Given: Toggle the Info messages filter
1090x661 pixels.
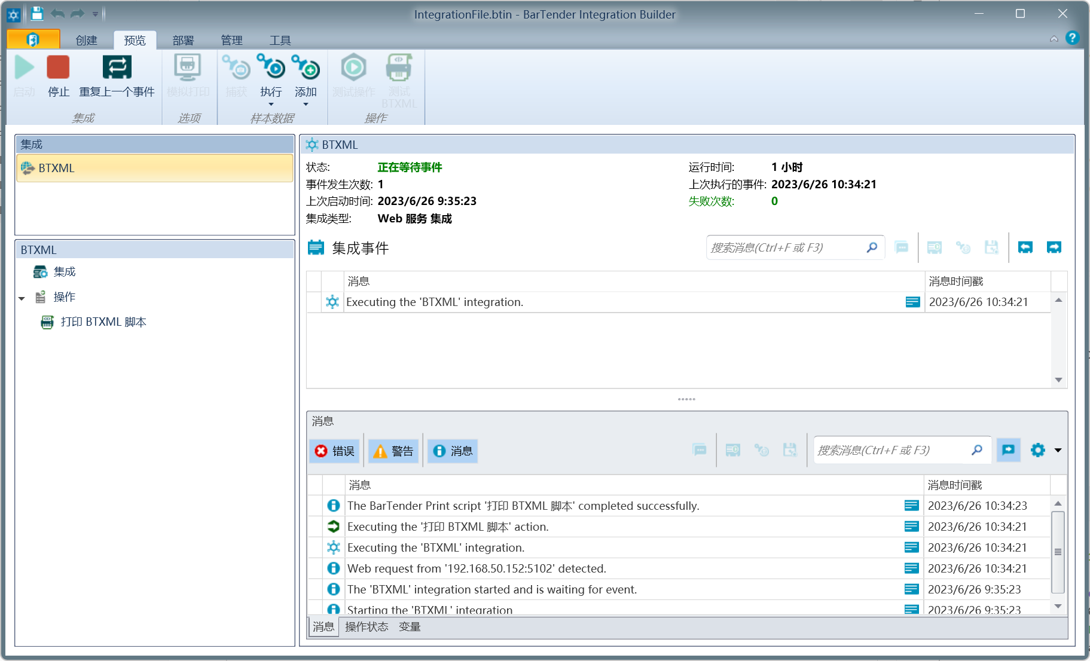Looking at the screenshot, I should [x=453, y=451].
